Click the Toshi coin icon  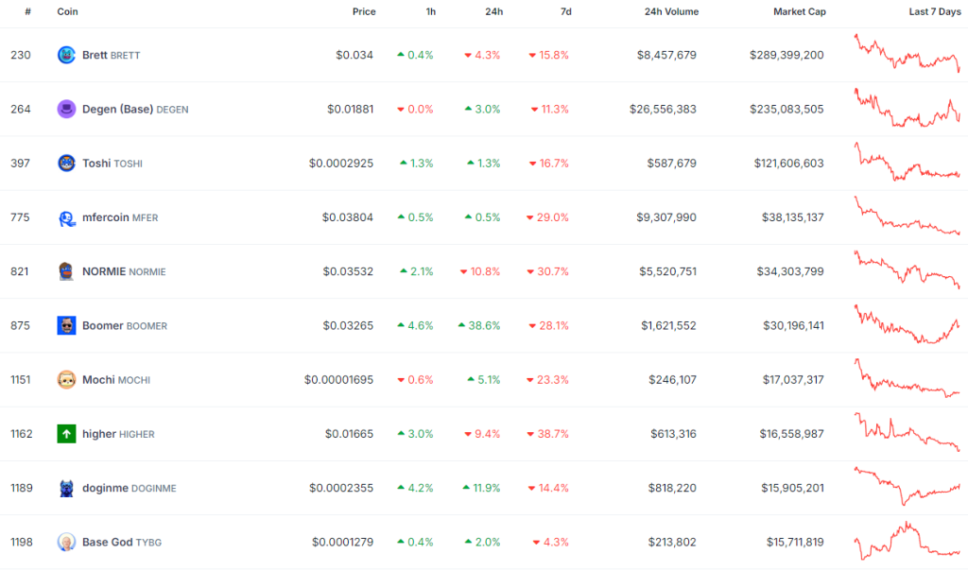click(x=65, y=163)
